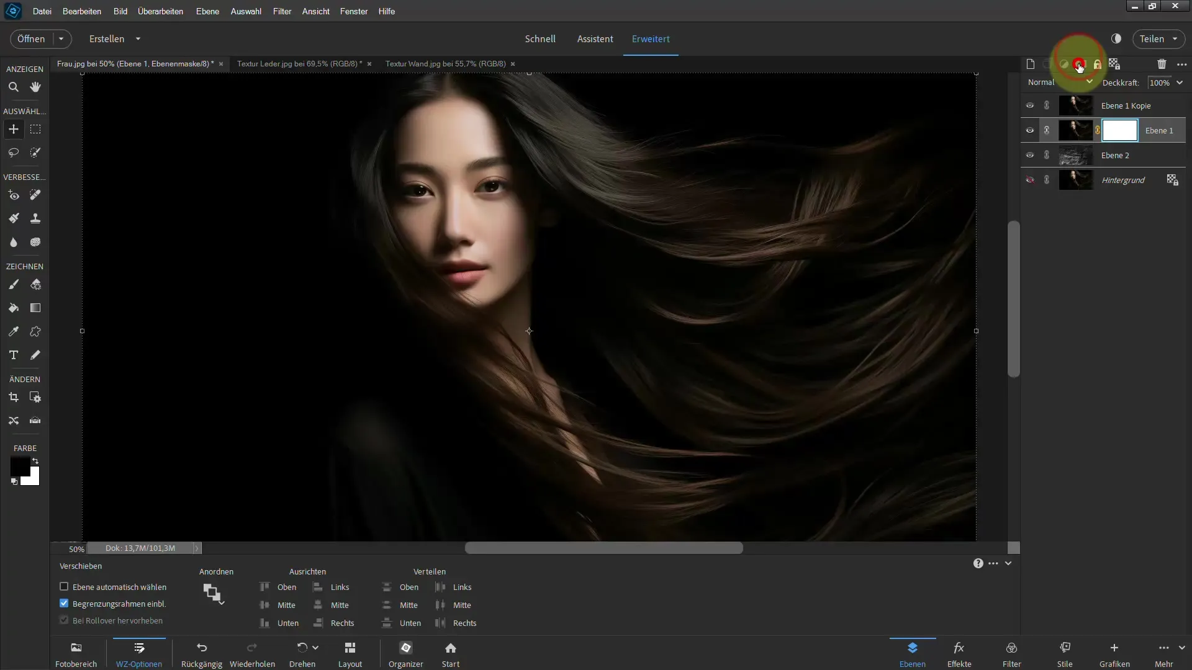Select the Type tool
This screenshot has height=670, width=1192.
pos(13,355)
